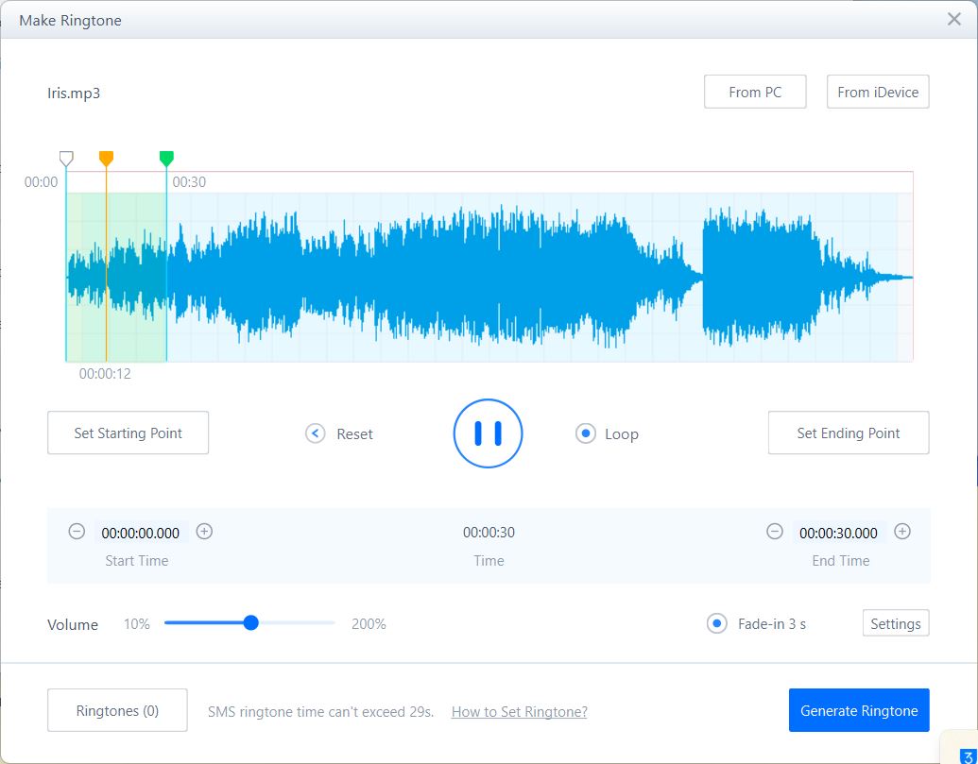This screenshot has height=764, width=978.
Task: Open the fade Settings button
Action: point(895,623)
